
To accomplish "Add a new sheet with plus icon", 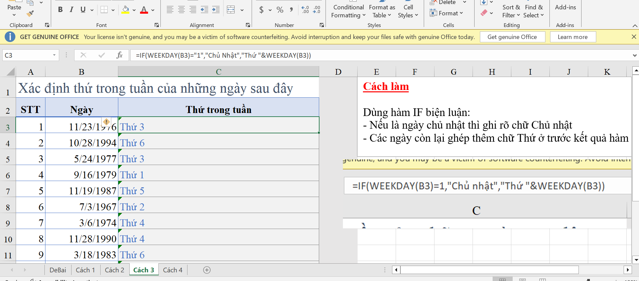I will pyautogui.click(x=207, y=270).
